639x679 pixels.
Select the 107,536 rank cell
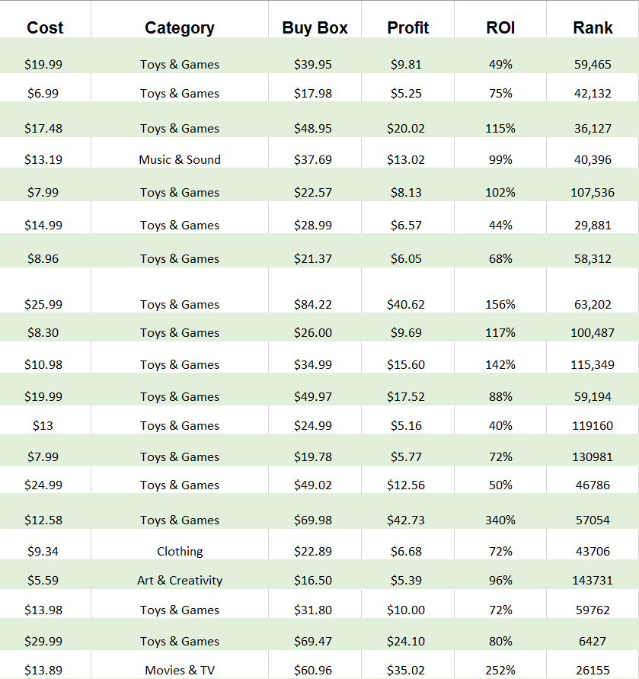(x=593, y=193)
